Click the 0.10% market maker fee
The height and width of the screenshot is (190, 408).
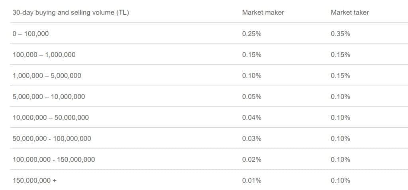click(251, 75)
